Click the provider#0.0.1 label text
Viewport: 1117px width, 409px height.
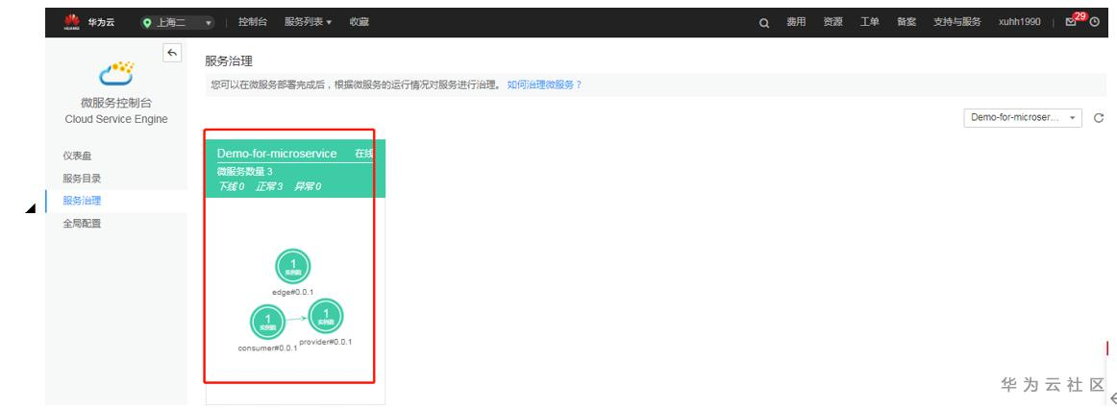click(326, 342)
